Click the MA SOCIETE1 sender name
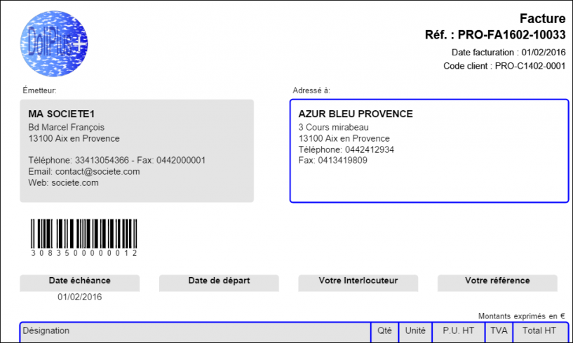This screenshot has width=573, height=343. pos(62,114)
